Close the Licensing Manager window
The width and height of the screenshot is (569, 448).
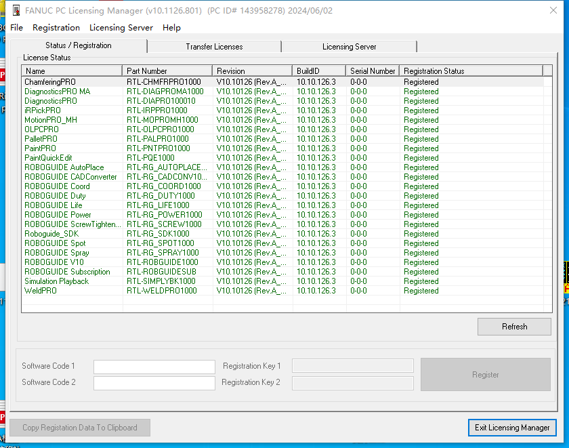click(553, 11)
